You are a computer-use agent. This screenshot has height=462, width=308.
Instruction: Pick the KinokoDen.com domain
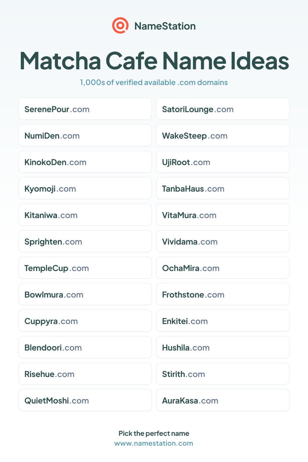coord(85,162)
